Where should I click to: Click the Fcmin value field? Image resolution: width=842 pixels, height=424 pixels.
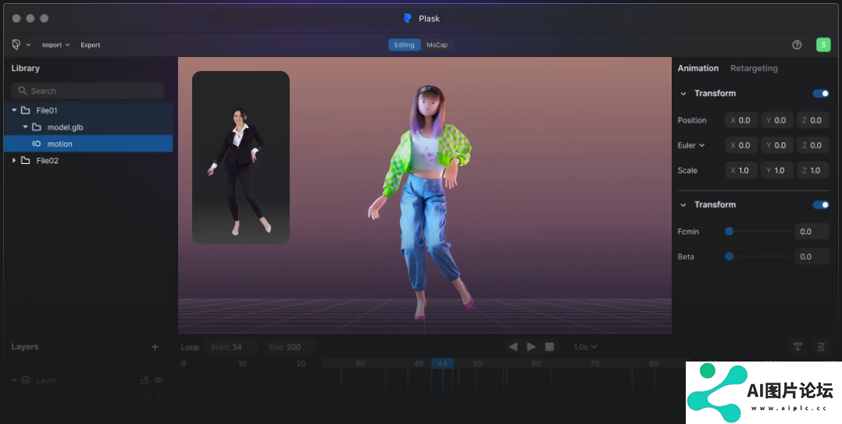(x=811, y=231)
